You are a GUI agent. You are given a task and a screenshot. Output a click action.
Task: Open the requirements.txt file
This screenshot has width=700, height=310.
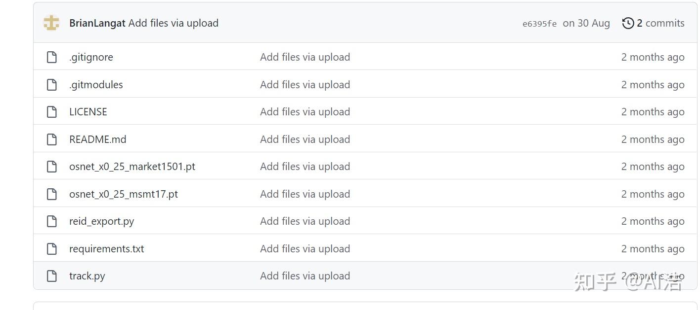coord(107,249)
